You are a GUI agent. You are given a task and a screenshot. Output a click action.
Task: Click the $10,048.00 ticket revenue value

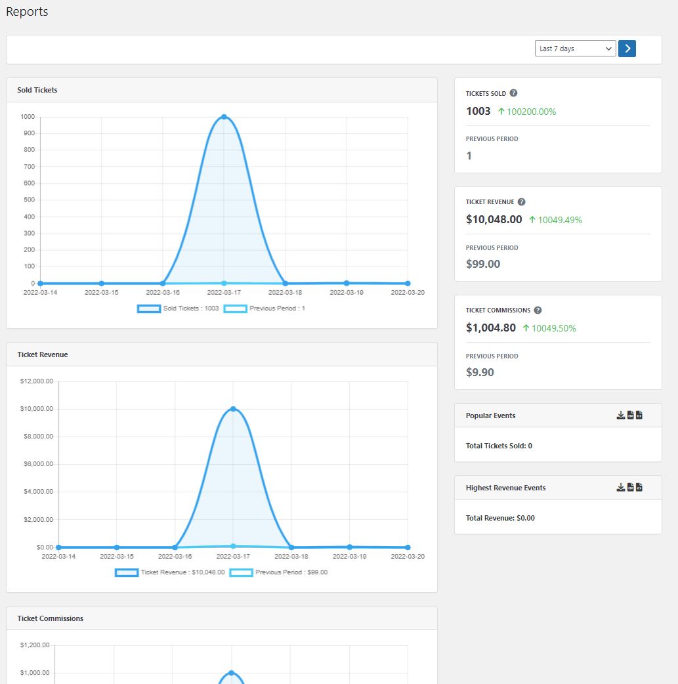494,219
